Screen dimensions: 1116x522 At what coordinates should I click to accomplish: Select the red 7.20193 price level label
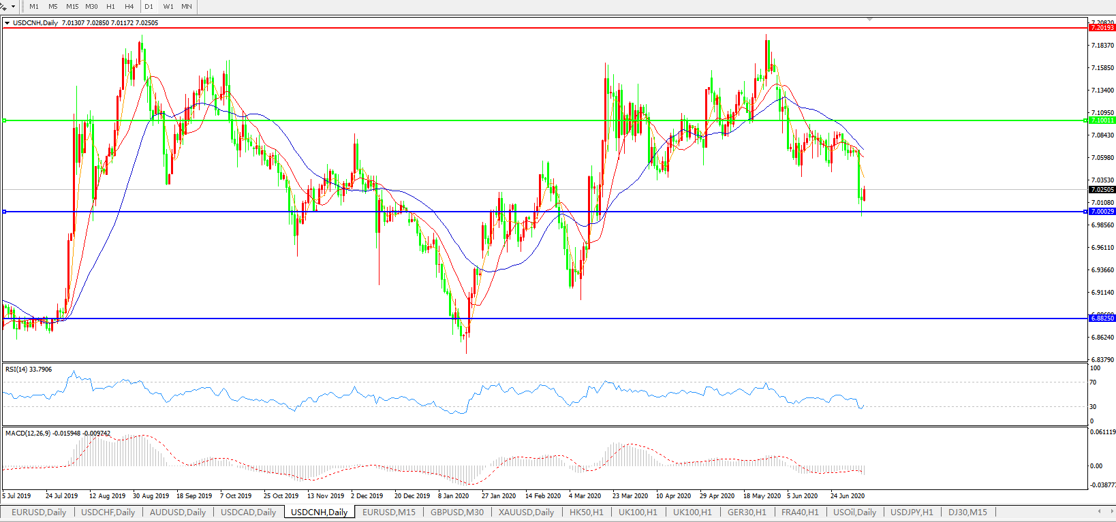pyautogui.click(x=1102, y=28)
